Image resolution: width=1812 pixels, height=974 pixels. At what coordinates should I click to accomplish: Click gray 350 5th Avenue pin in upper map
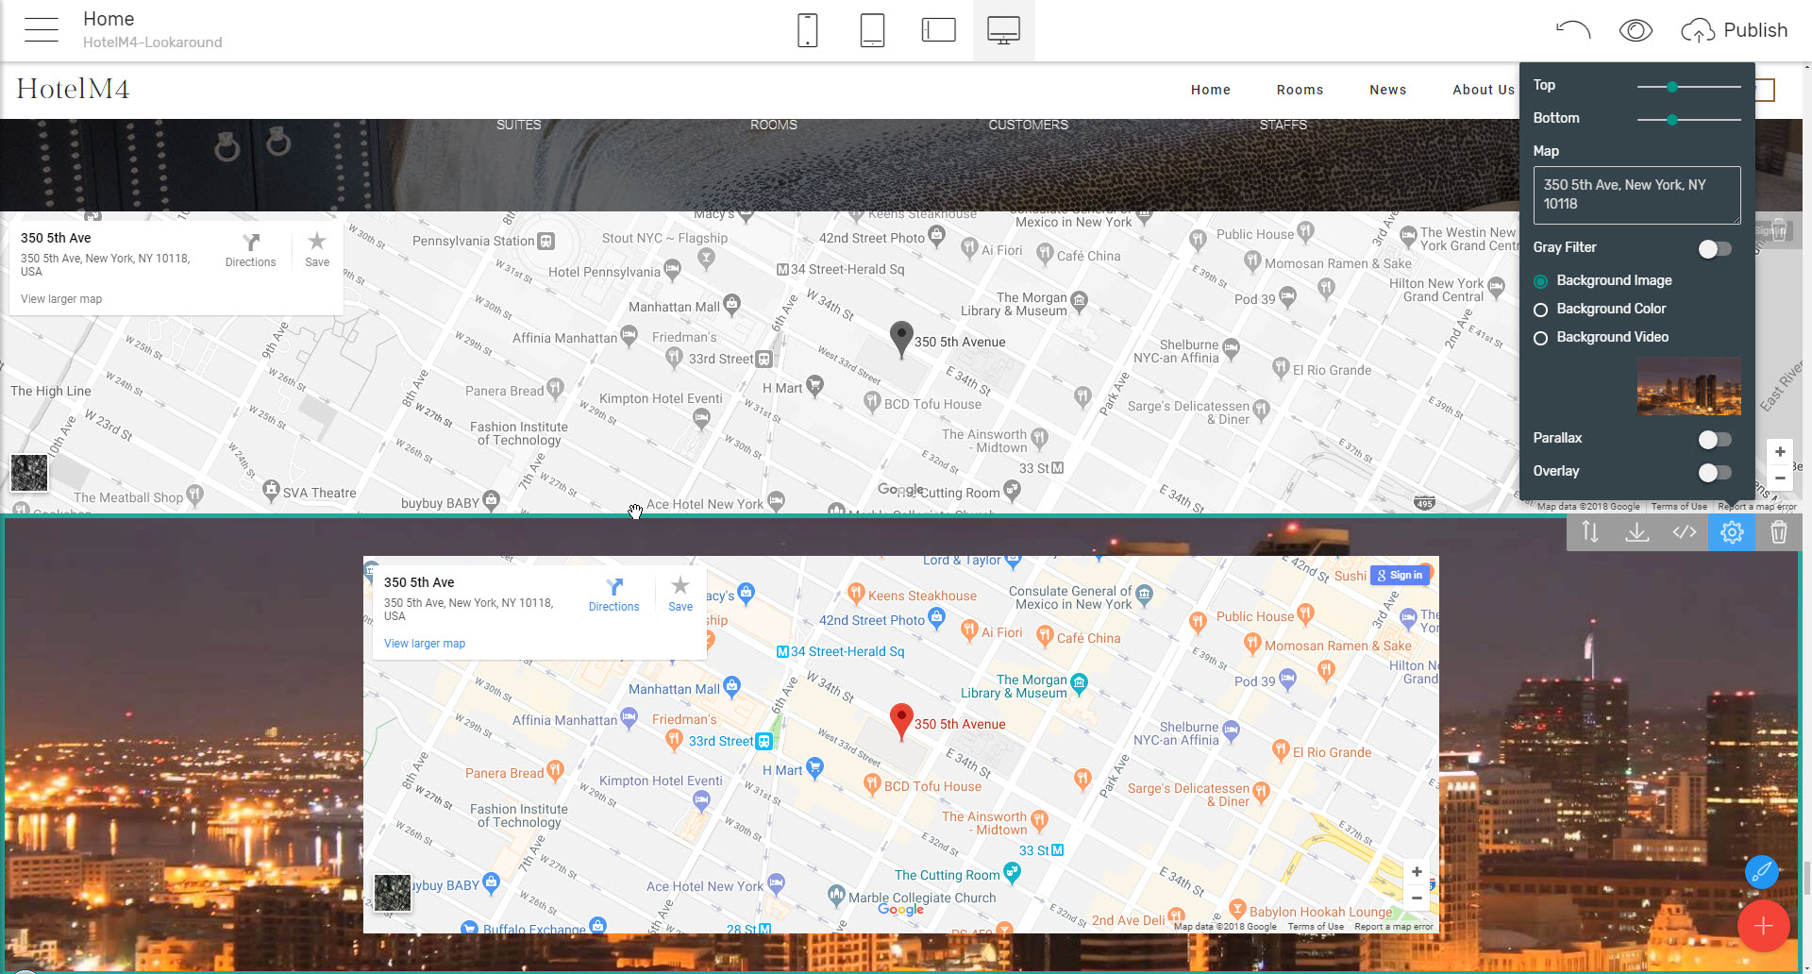(x=901, y=339)
